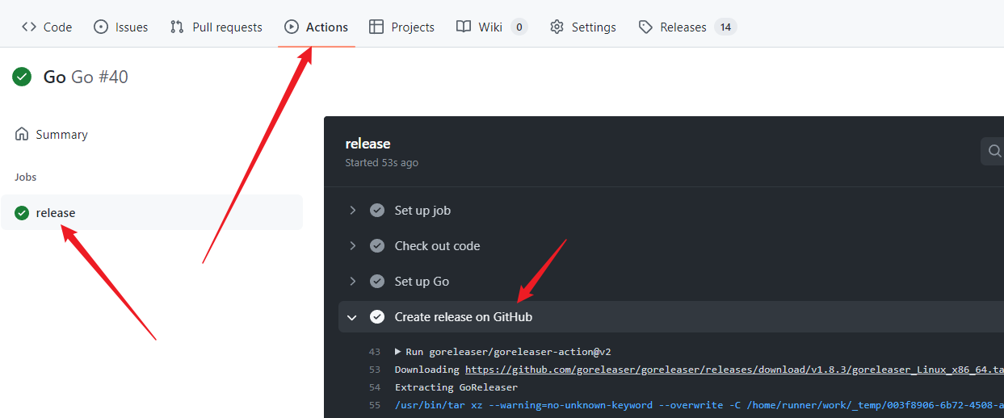Click the Check out code label
Image resolution: width=1004 pixels, height=418 pixels.
tap(437, 246)
